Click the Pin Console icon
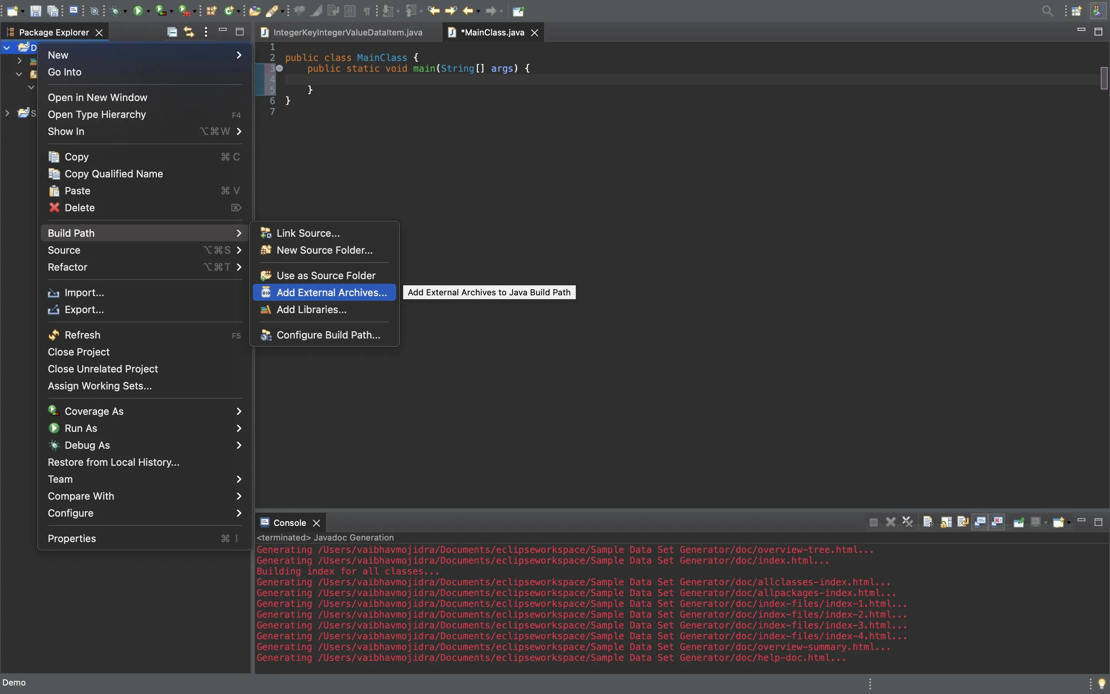This screenshot has height=694, width=1110. click(x=1019, y=522)
